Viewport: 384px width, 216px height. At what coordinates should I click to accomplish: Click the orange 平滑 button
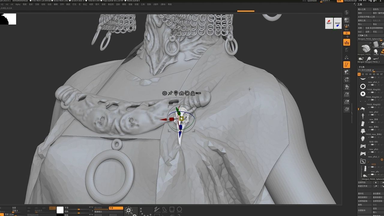(116, 208)
